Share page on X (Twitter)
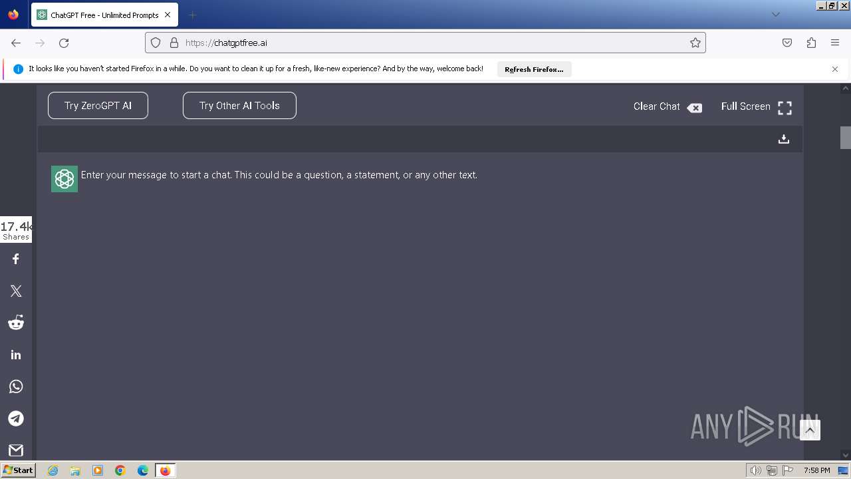Image resolution: width=851 pixels, height=479 pixels. point(16,291)
